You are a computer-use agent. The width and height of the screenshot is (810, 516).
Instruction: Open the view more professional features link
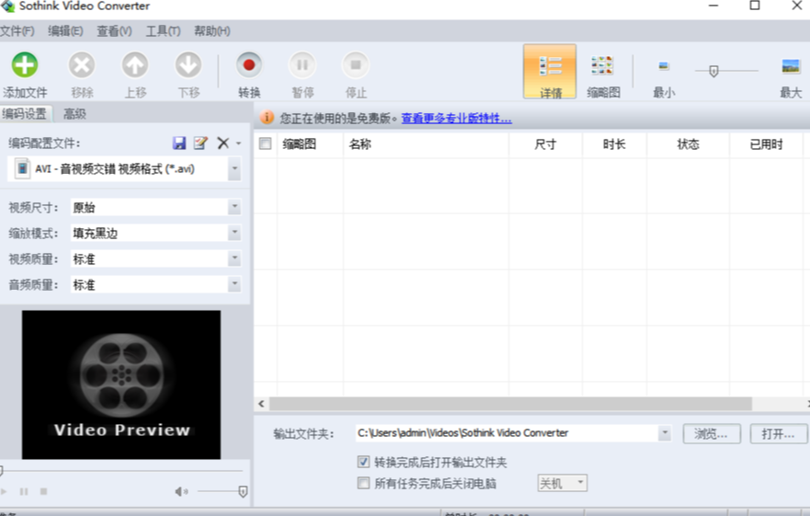click(x=457, y=118)
